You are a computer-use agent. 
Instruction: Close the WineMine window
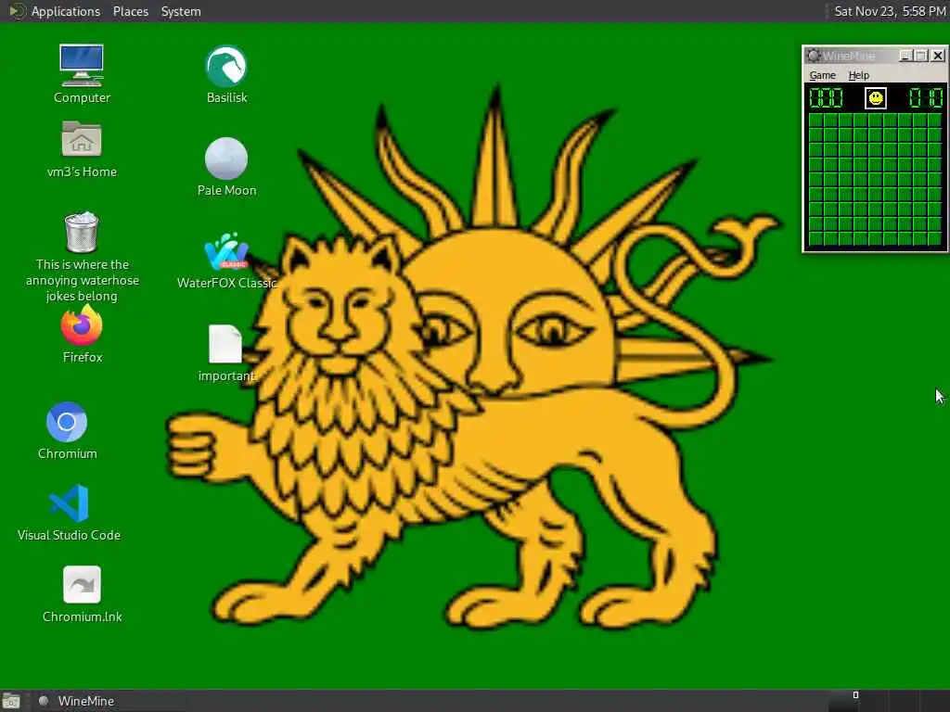tap(938, 56)
